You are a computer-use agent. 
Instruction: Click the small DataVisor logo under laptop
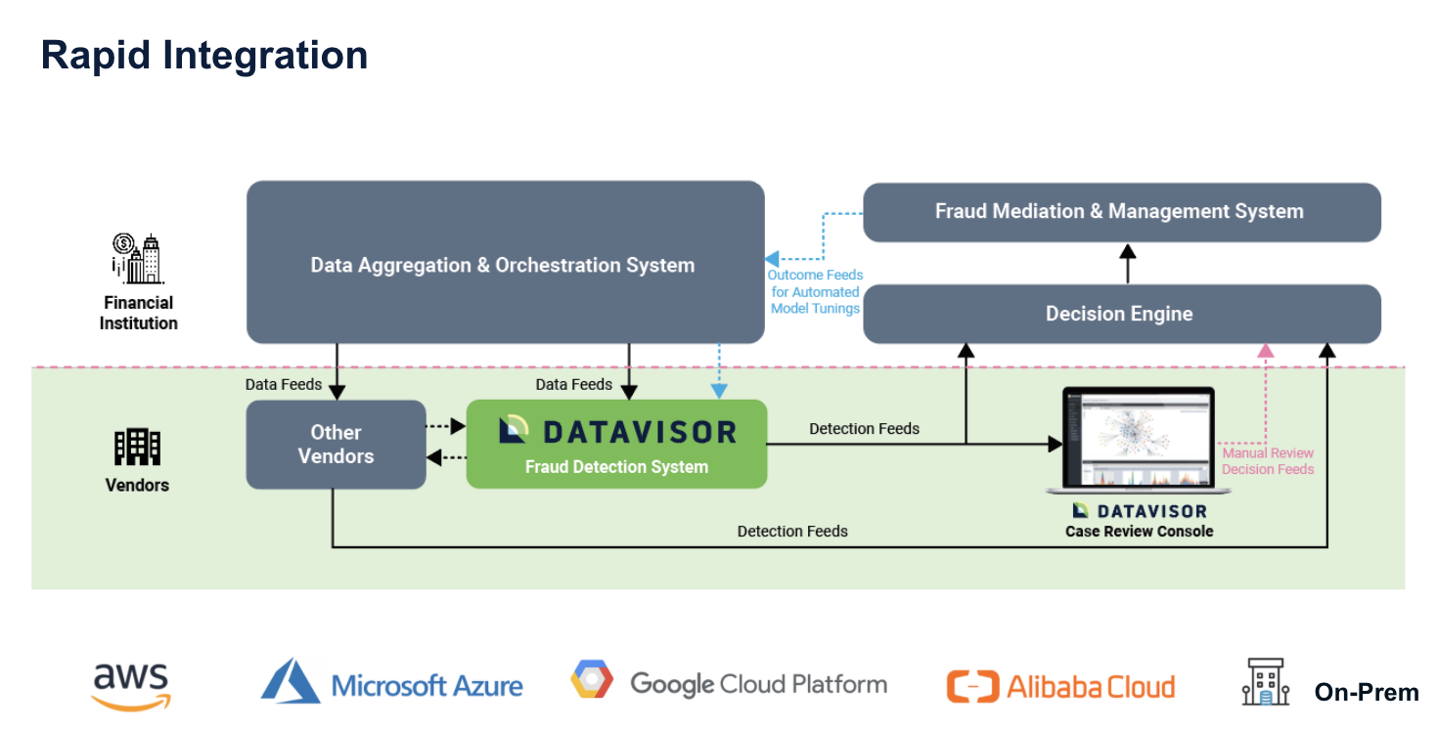[x=1139, y=511]
